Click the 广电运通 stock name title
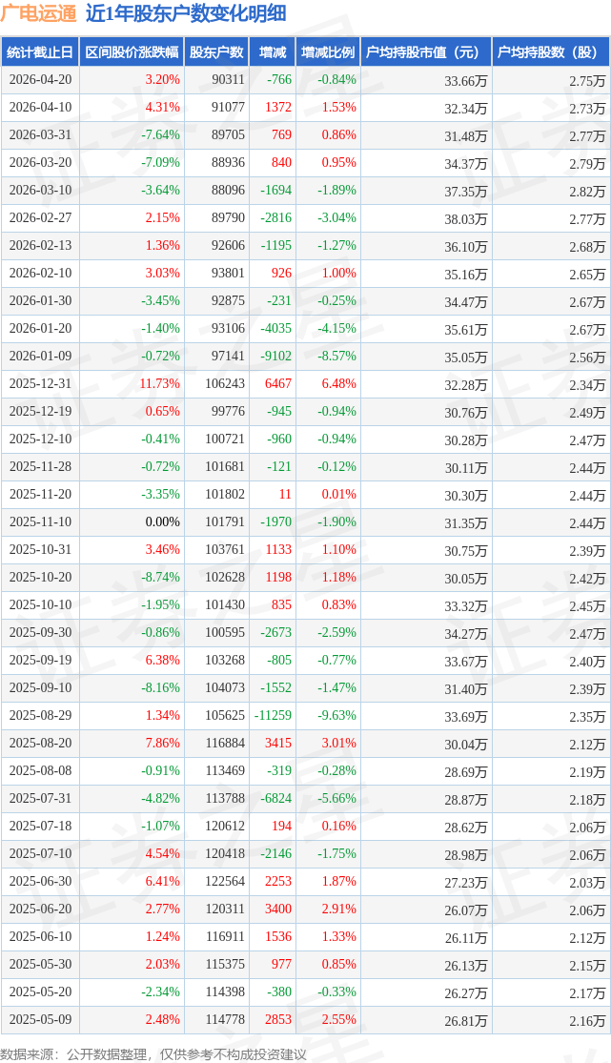The height and width of the screenshot is (1063, 611). pyautogui.click(x=38, y=14)
